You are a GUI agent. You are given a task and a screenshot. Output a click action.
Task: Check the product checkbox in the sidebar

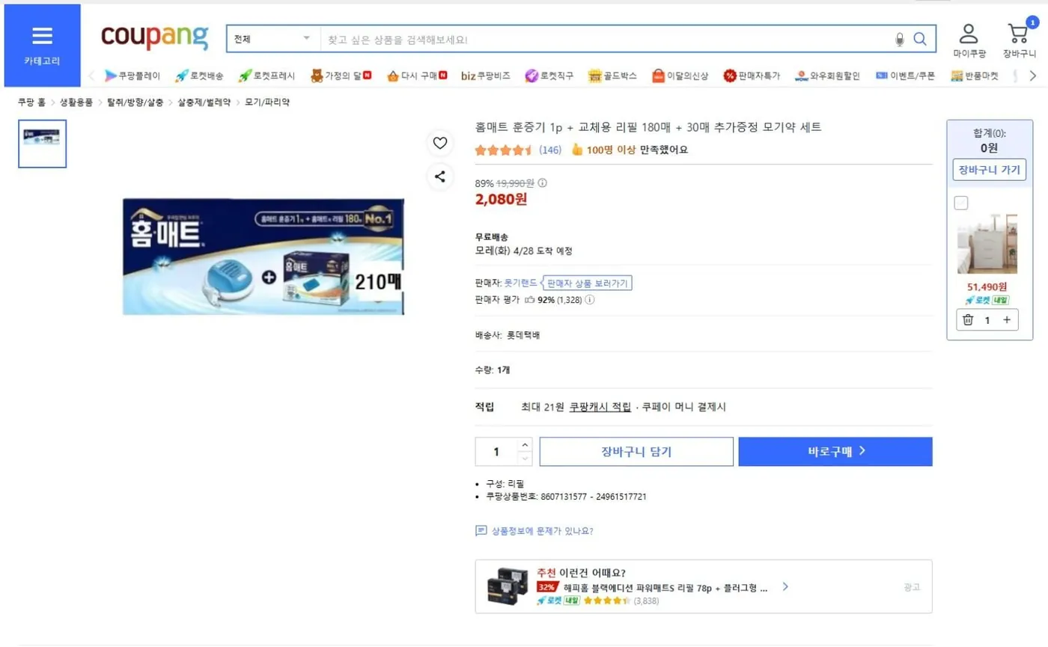pyautogui.click(x=960, y=202)
